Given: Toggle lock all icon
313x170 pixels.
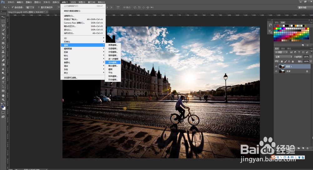Looking at the screenshot, I should point(293,61).
